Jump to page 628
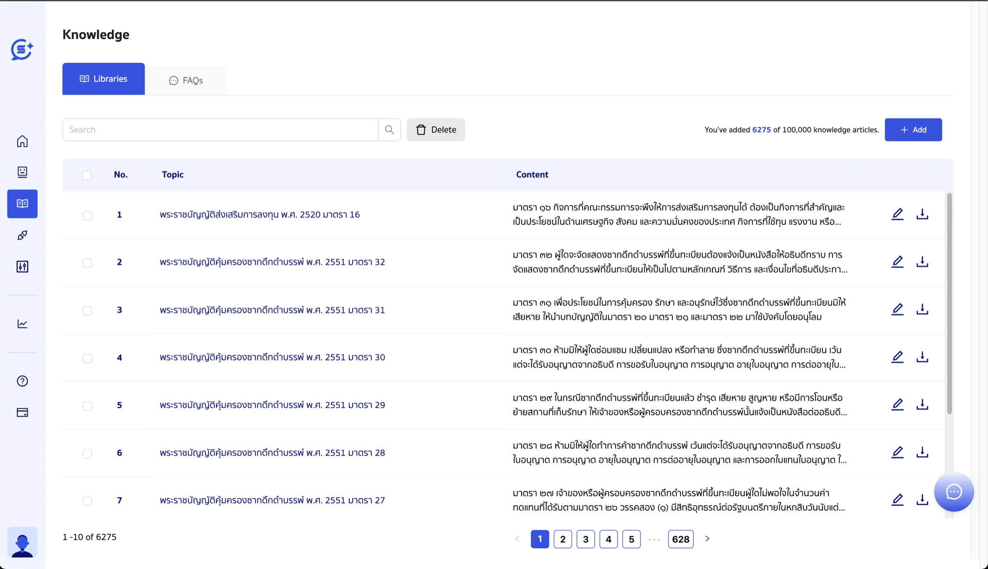Viewport: 988px width, 569px height. coord(680,539)
